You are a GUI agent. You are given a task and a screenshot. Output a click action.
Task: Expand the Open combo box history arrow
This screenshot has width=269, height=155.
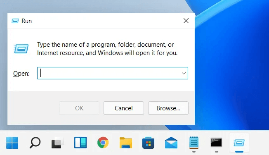point(184,74)
